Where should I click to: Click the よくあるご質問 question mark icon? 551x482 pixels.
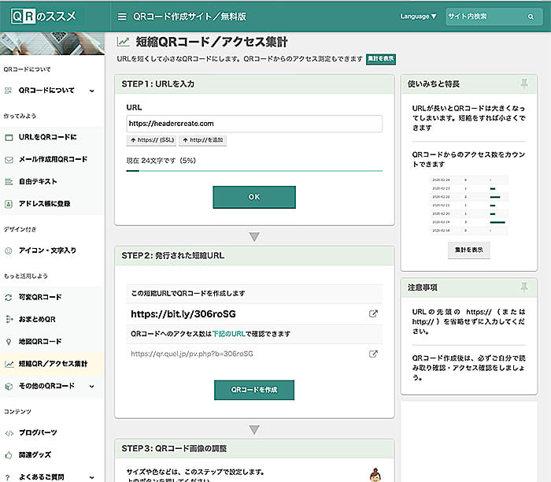pyautogui.click(x=8, y=477)
